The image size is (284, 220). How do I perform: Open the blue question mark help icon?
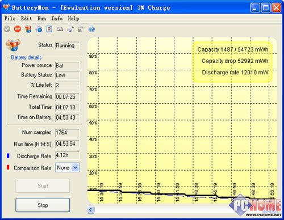(91, 29)
